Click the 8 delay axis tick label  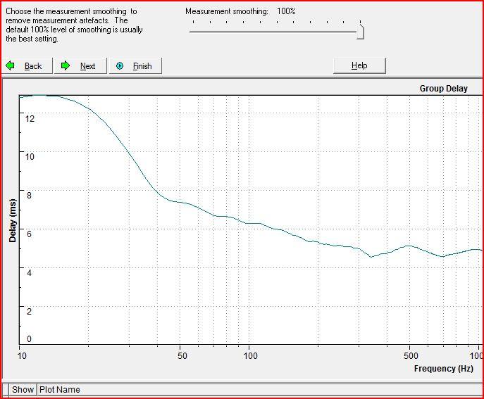click(x=29, y=195)
